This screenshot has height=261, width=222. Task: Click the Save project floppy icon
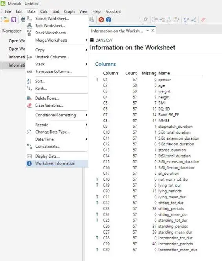click(14, 20)
